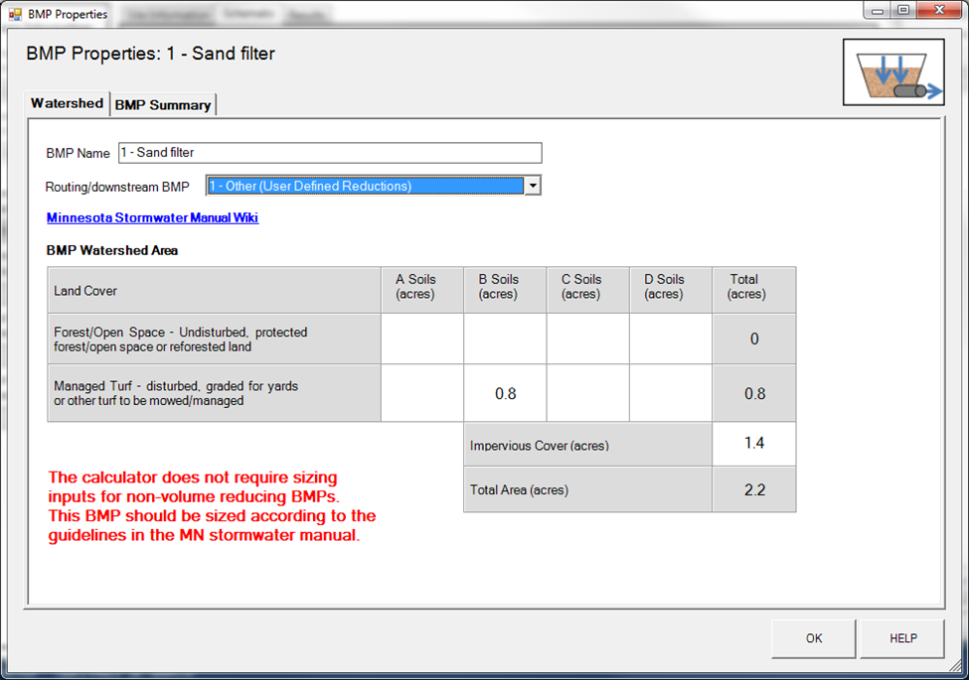This screenshot has width=969, height=680.
Task: Click Managed Turf B Soils value 0.8
Action: point(505,393)
